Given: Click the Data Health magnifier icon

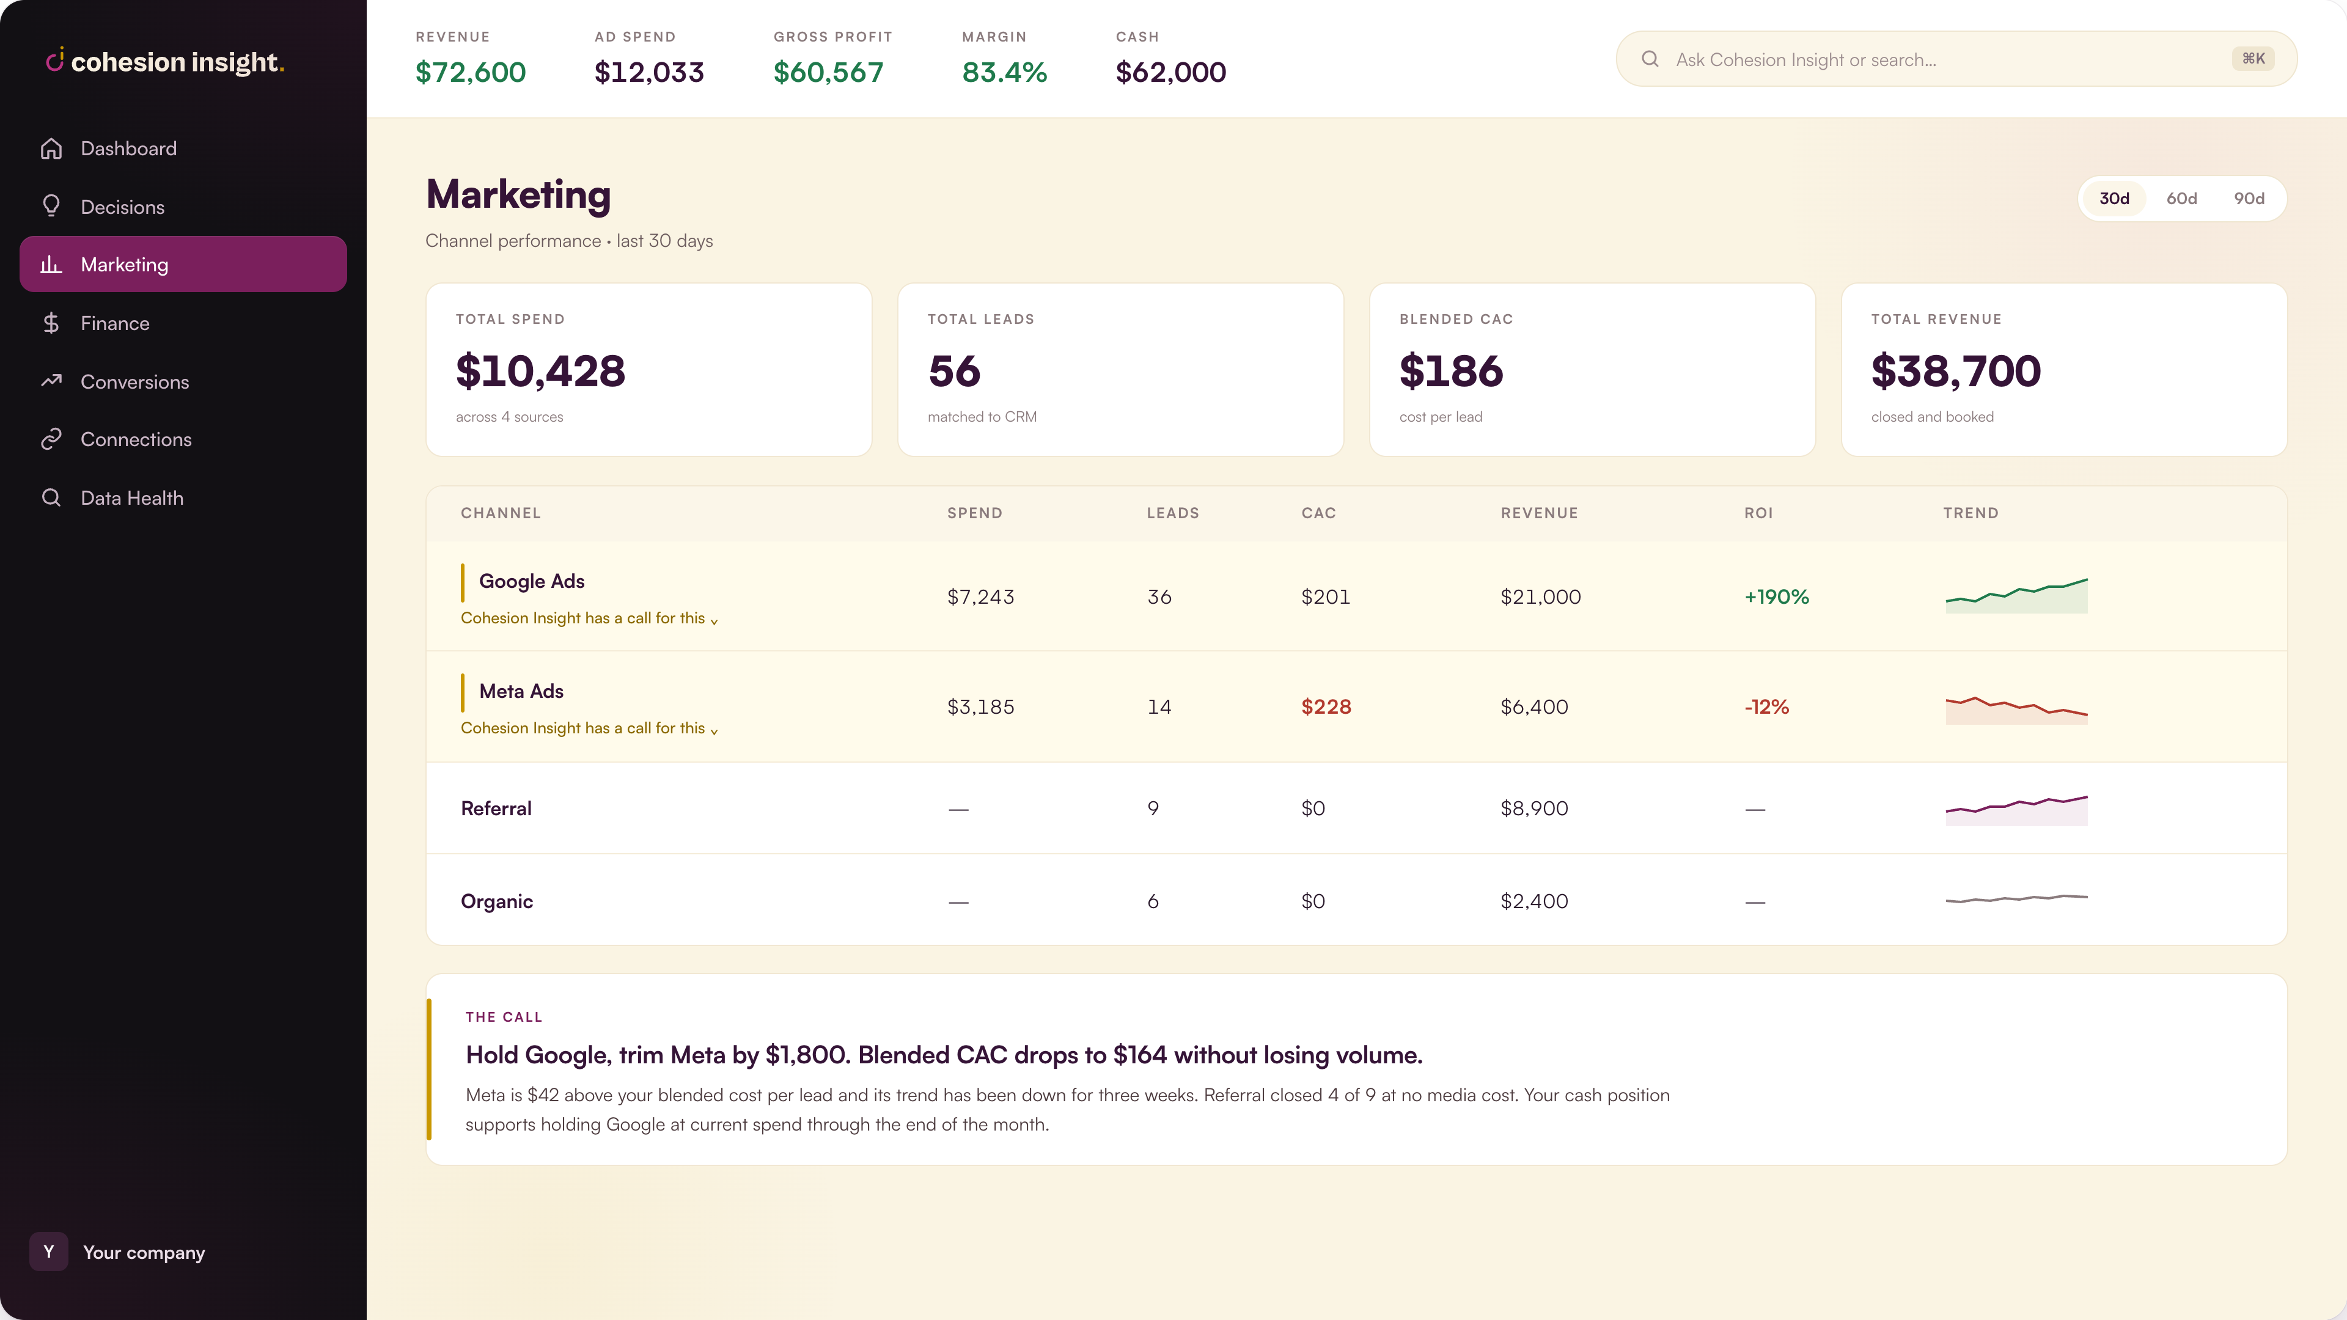Looking at the screenshot, I should click(51, 497).
